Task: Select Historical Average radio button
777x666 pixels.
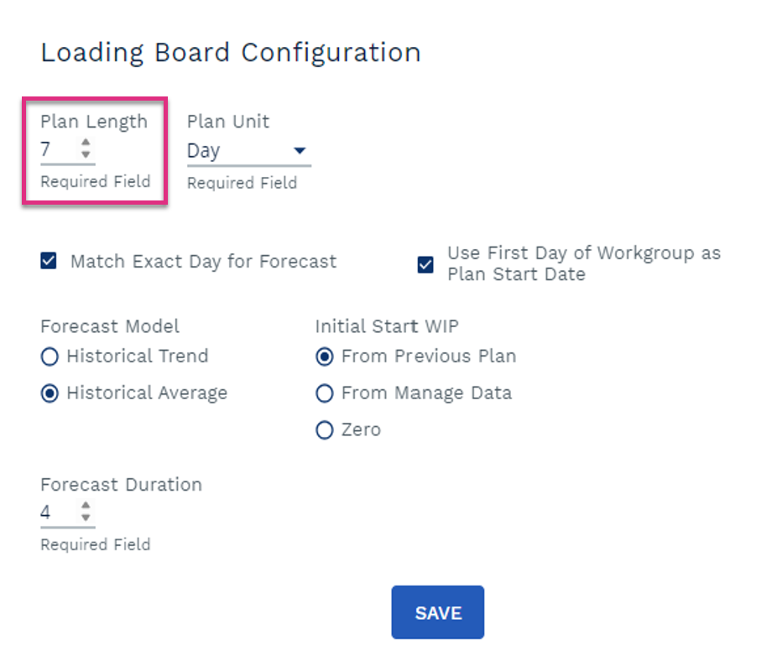Action: coord(50,393)
